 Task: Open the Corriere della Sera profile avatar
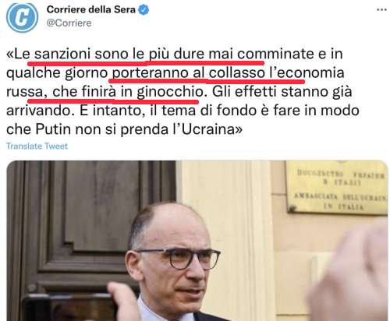(22, 17)
